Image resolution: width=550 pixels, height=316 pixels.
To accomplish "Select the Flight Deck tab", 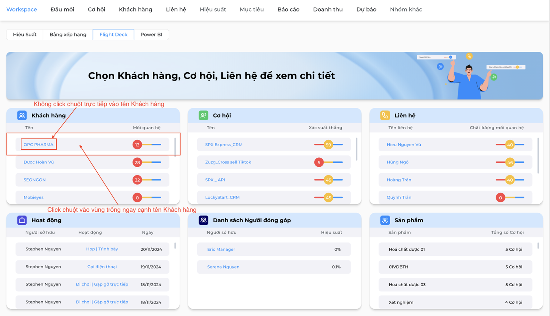I will [113, 35].
